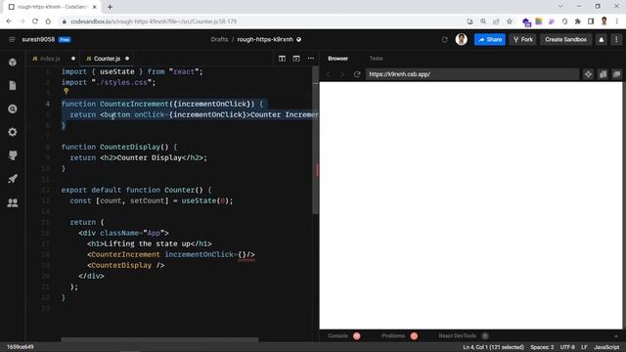This screenshot has width=626, height=352.
Task: Select the Counter.js editor tab
Action: tap(107, 59)
